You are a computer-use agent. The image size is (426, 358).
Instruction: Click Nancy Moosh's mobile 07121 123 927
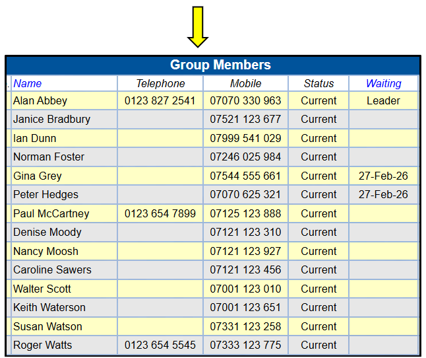(245, 251)
